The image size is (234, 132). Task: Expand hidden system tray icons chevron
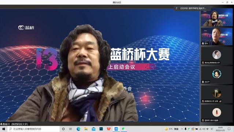click(182, 129)
